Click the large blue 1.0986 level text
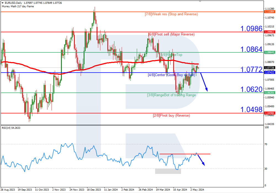276x193 pixels. coord(251,28)
